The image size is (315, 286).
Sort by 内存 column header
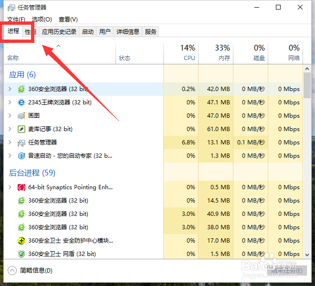click(216, 54)
